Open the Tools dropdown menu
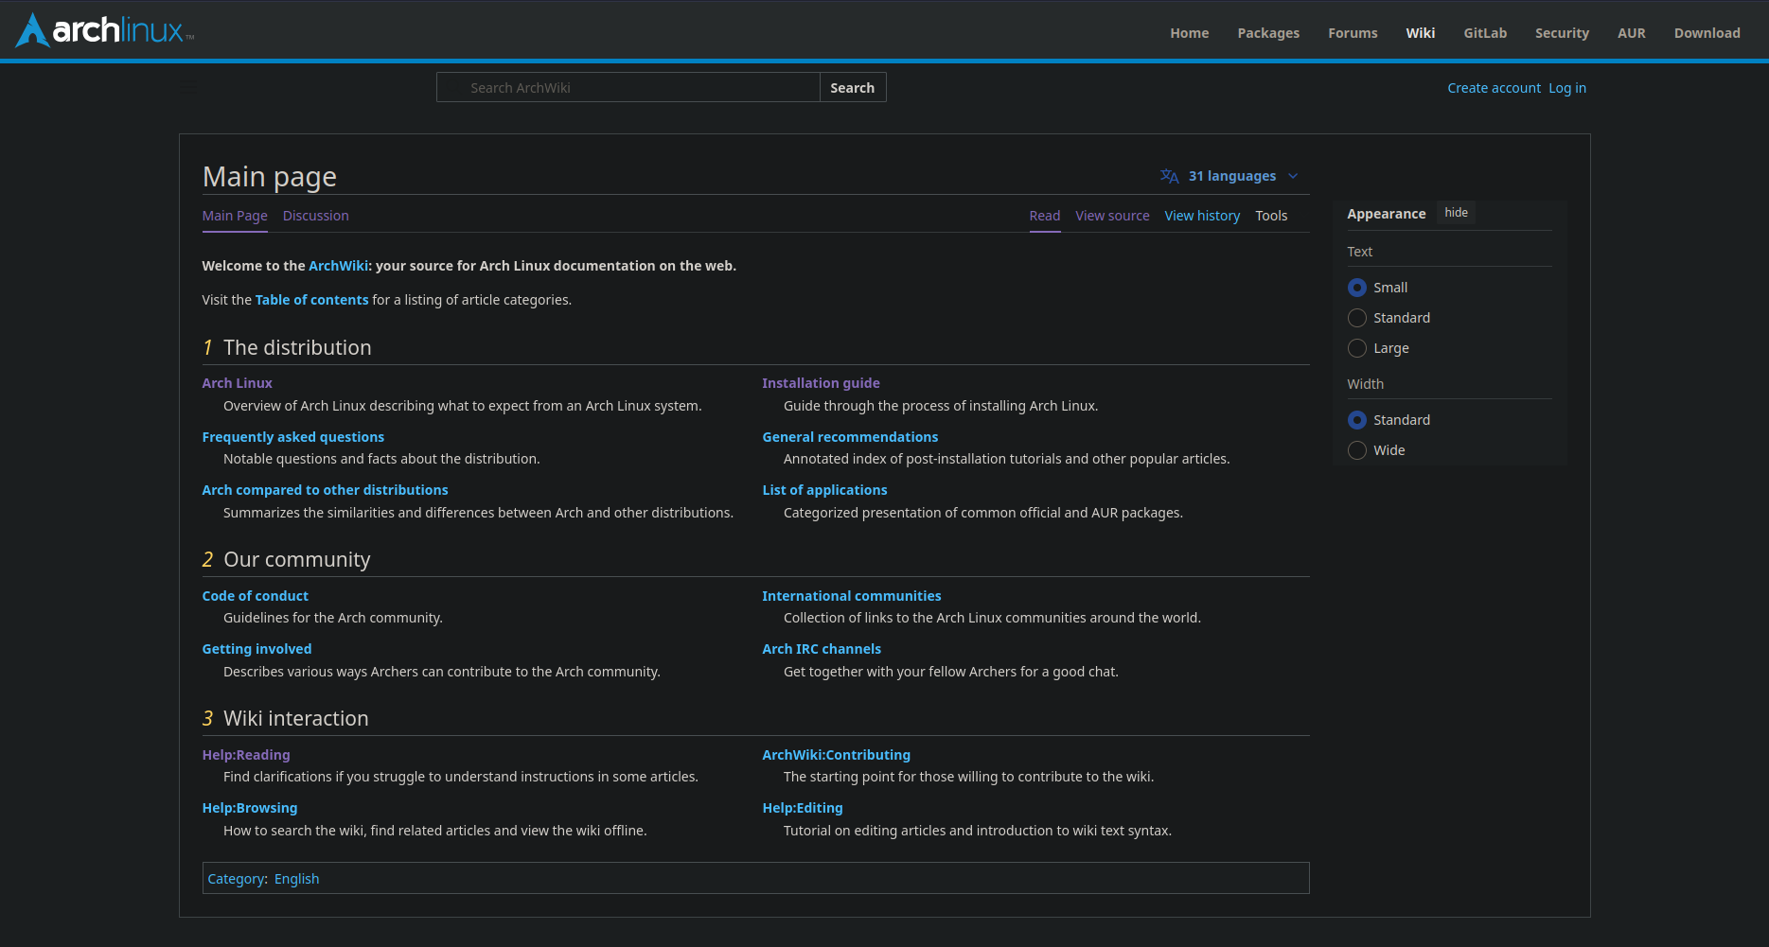The width and height of the screenshot is (1769, 947). pyautogui.click(x=1271, y=216)
